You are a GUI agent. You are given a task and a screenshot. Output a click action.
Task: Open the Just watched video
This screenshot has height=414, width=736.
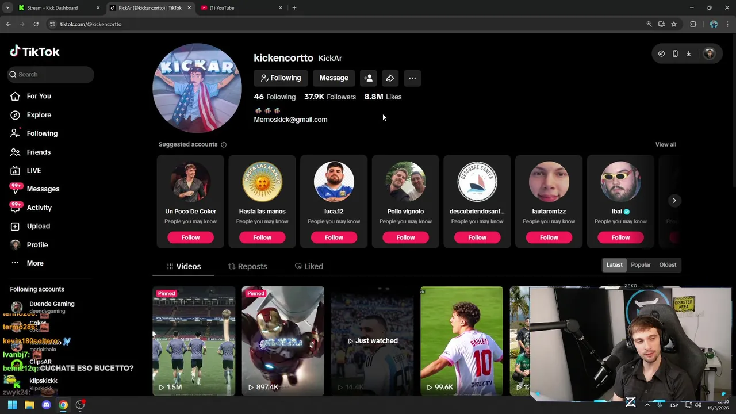tap(372, 340)
